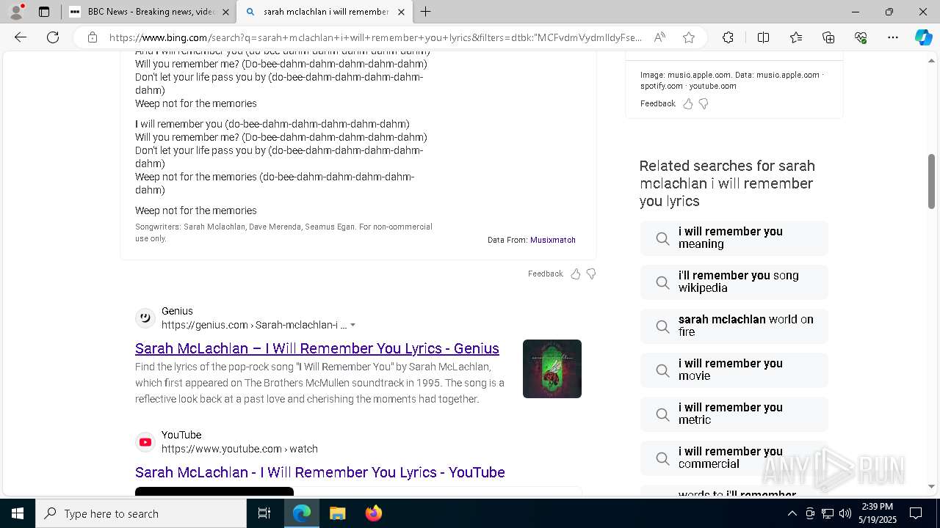This screenshot has width=940, height=528.
Task: Show hidden system tray icons
Action: 792,513
